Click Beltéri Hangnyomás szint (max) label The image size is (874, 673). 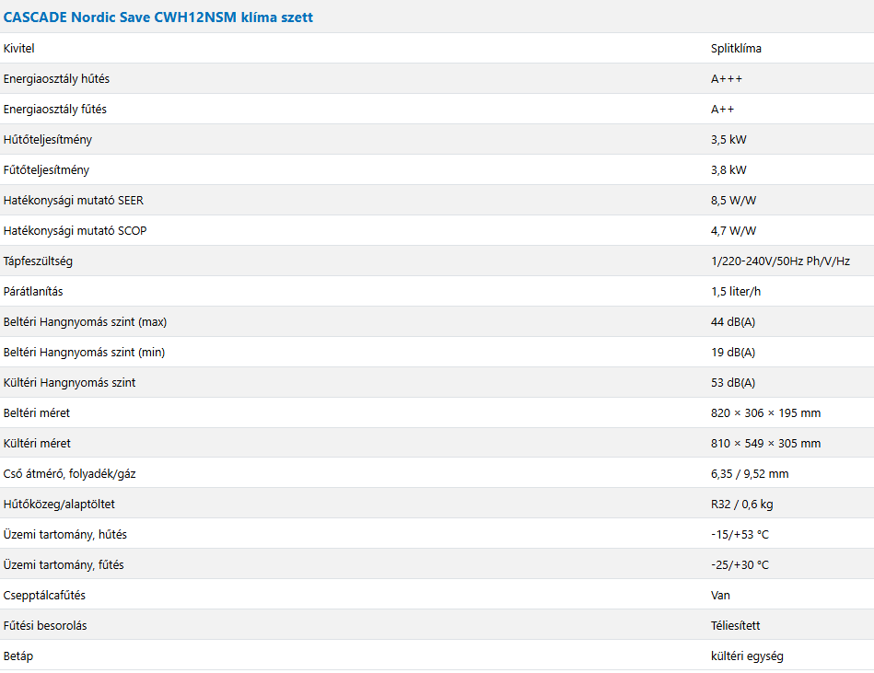pyautogui.click(x=85, y=321)
